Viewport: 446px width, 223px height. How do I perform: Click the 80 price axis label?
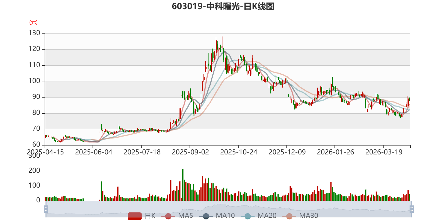click(36, 113)
